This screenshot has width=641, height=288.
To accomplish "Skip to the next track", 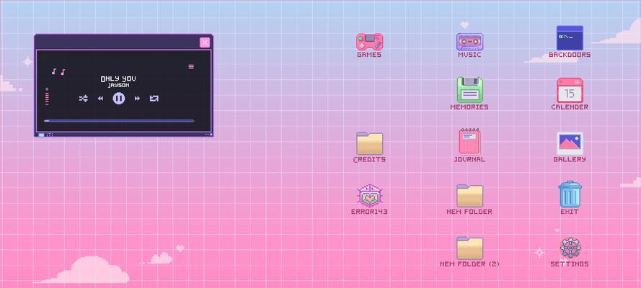I will (137, 99).
